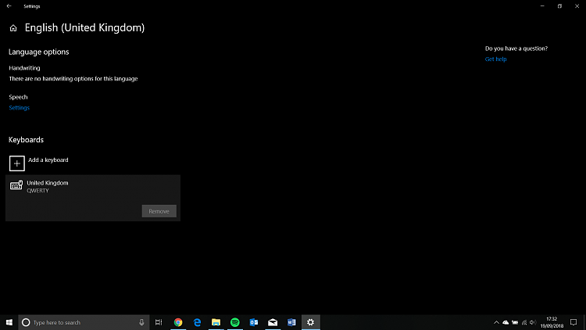Open Task View from the taskbar
Screen dimensions: 586x330
pyautogui.click(x=159, y=322)
